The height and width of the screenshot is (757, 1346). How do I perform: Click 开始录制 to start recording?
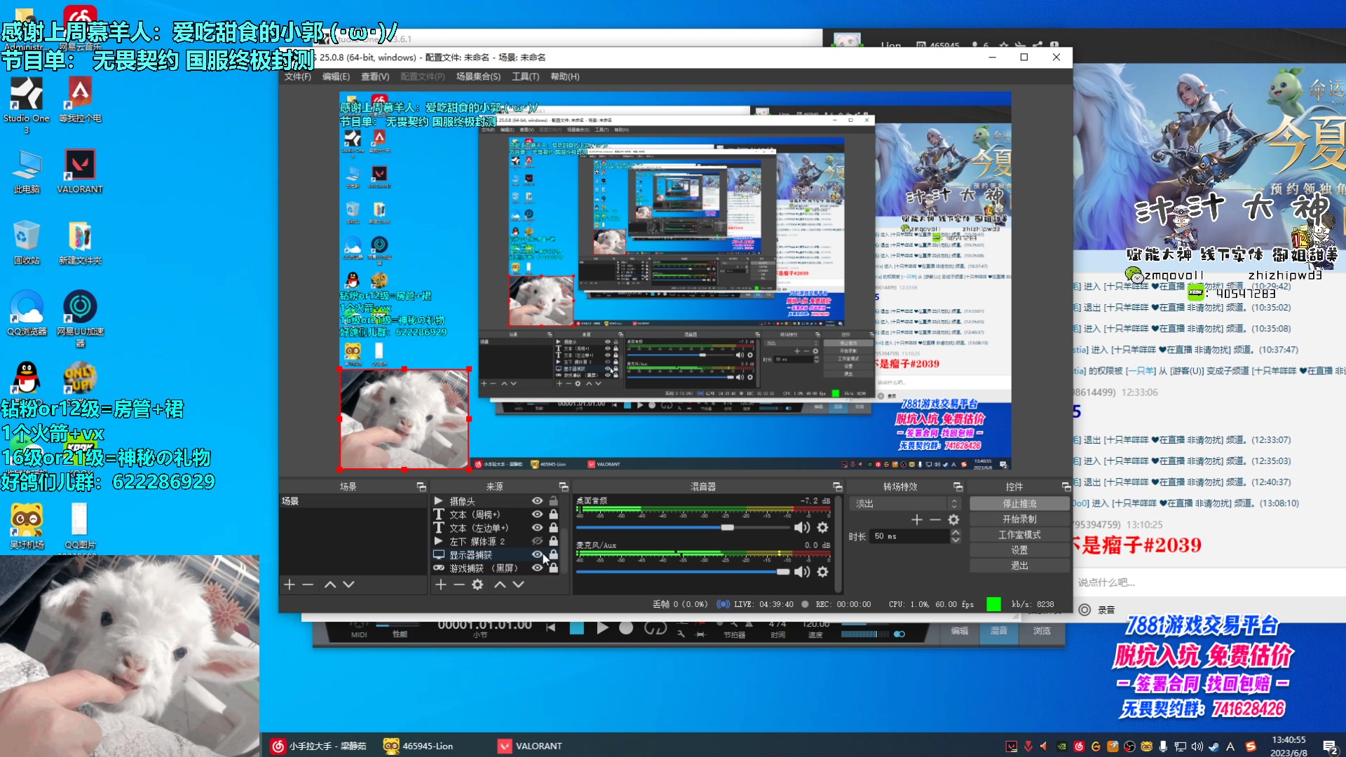[x=1019, y=519]
